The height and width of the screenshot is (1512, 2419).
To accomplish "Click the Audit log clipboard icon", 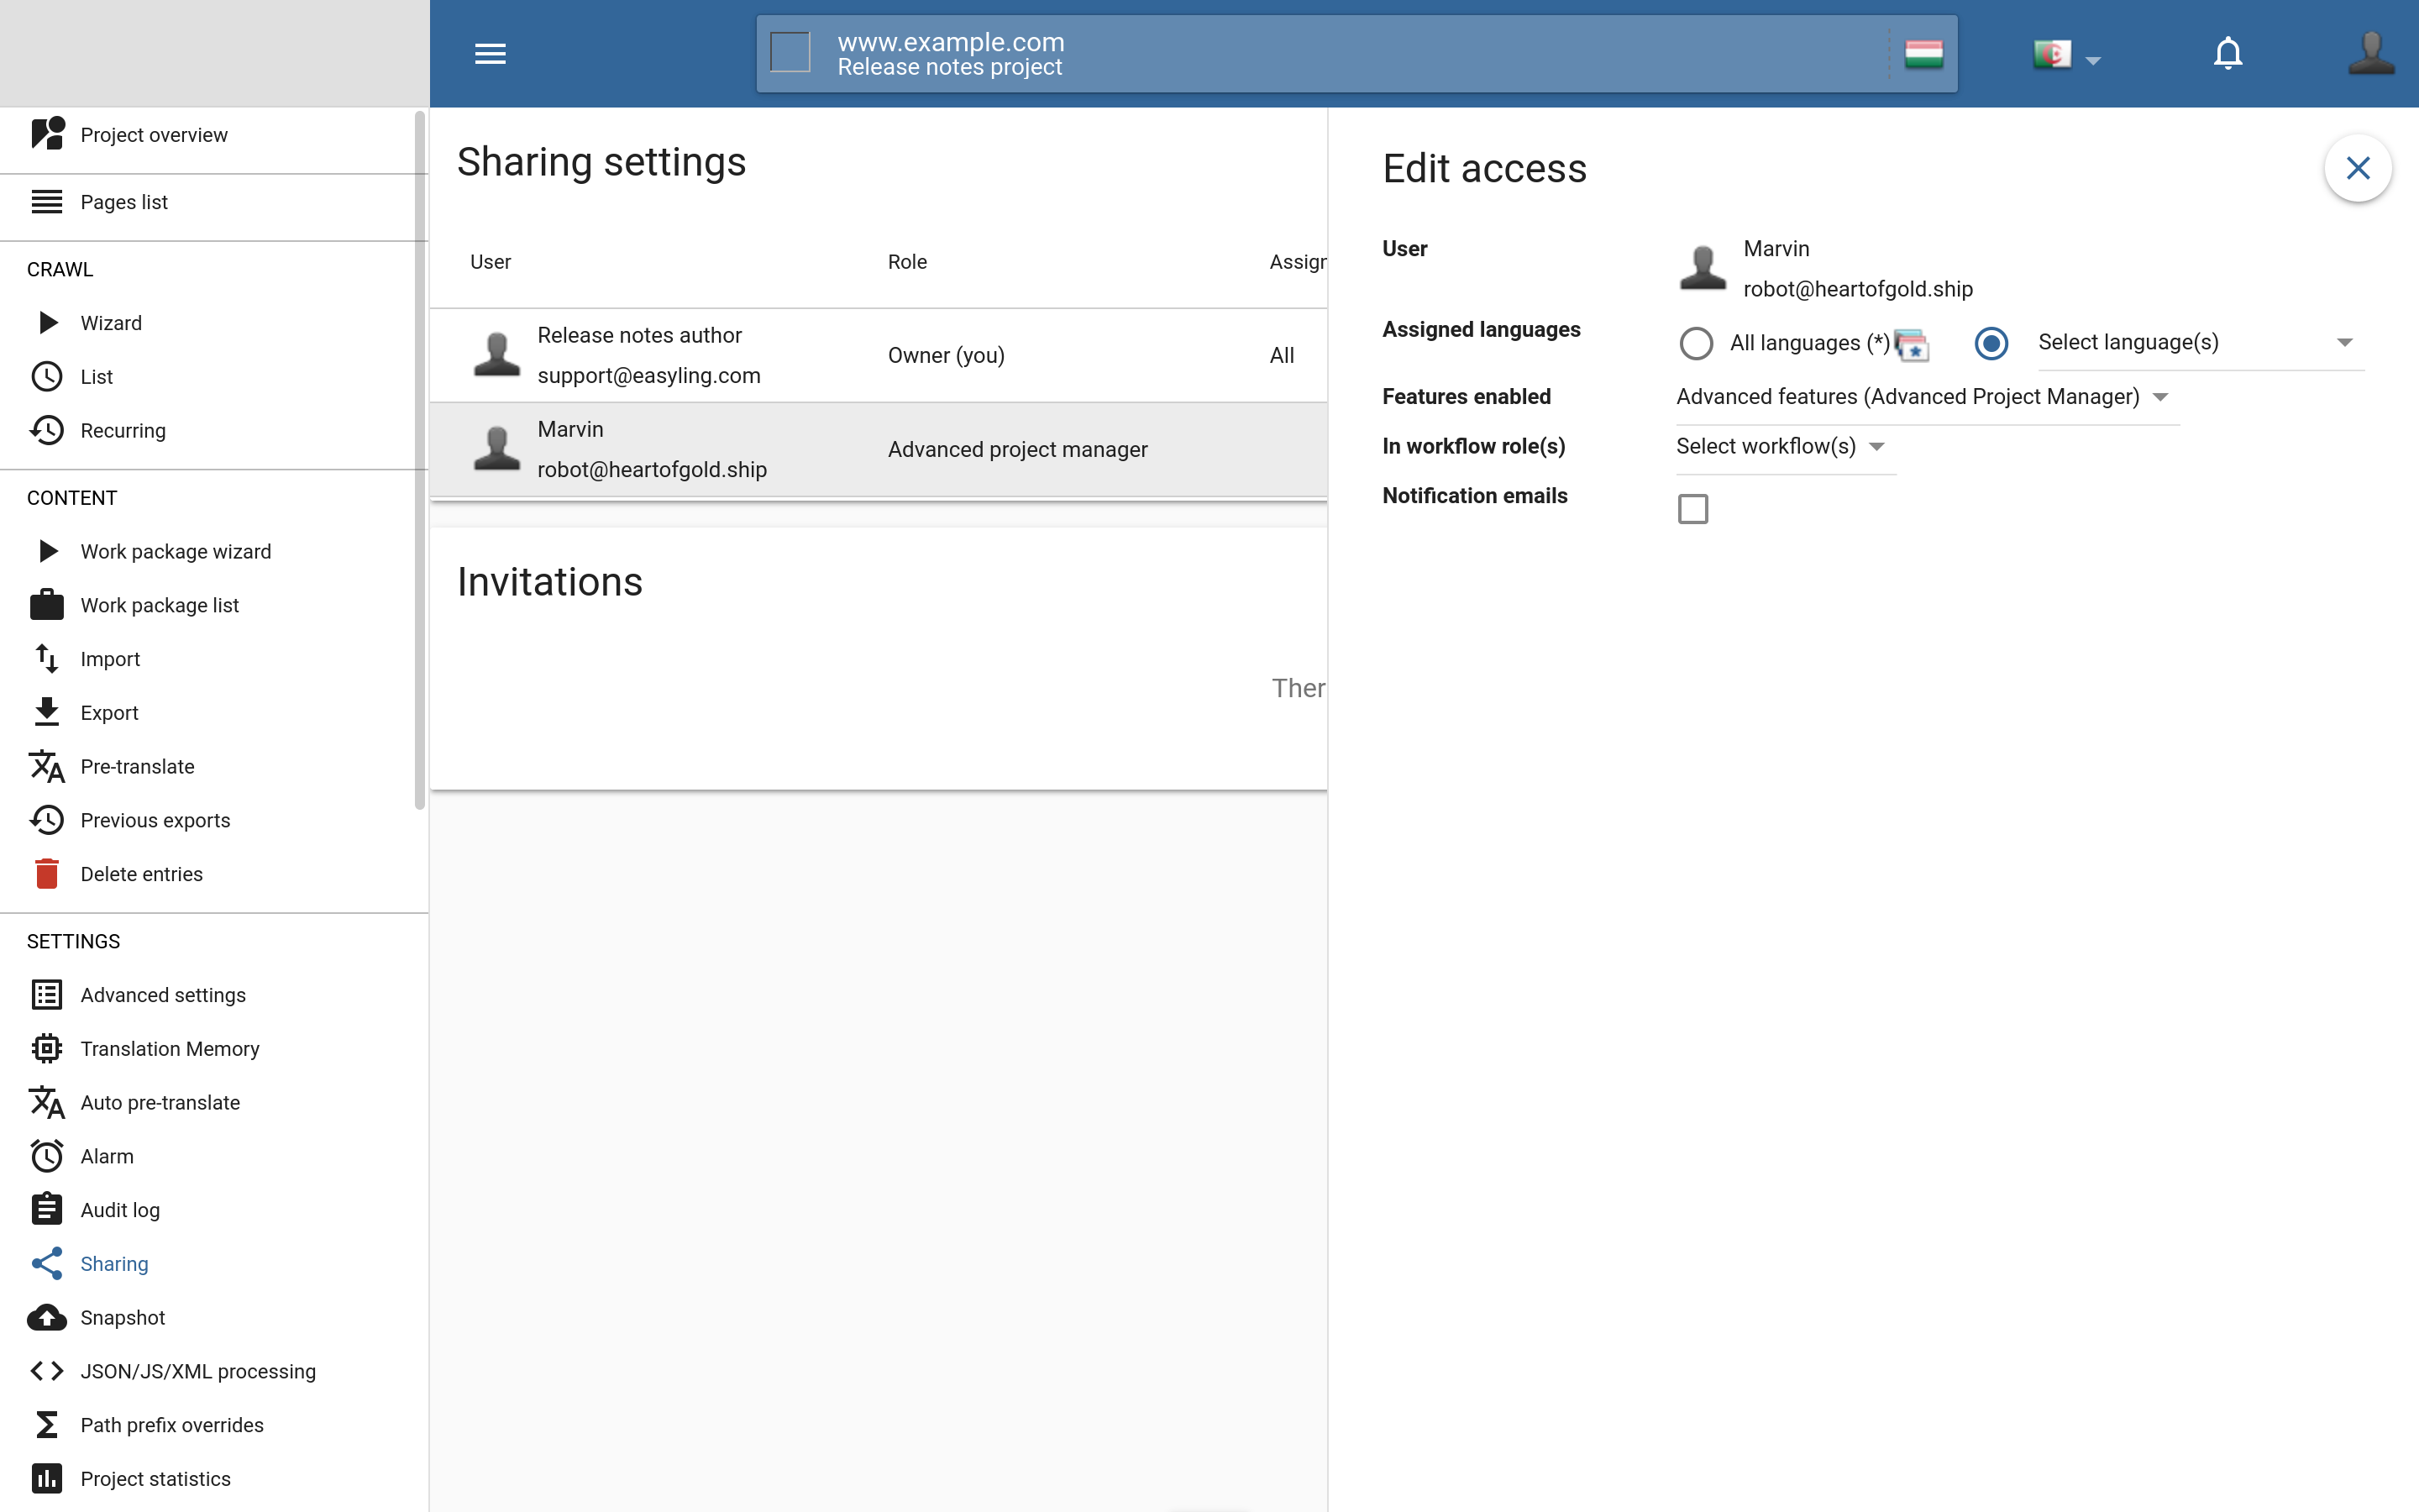I will click(47, 1209).
